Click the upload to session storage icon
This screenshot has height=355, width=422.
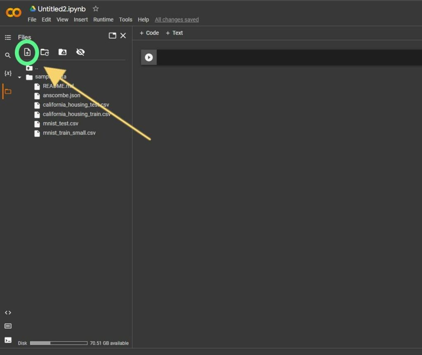point(27,52)
